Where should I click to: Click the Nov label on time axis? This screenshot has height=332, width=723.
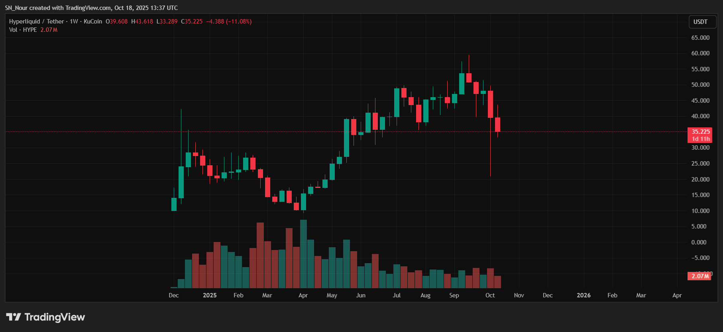tap(519, 295)
